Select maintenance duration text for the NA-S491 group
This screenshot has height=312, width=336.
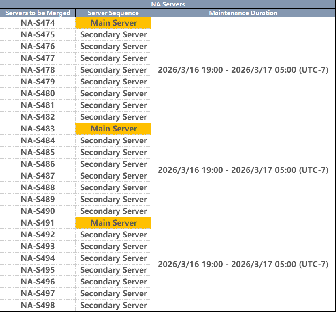coord(243,265)
